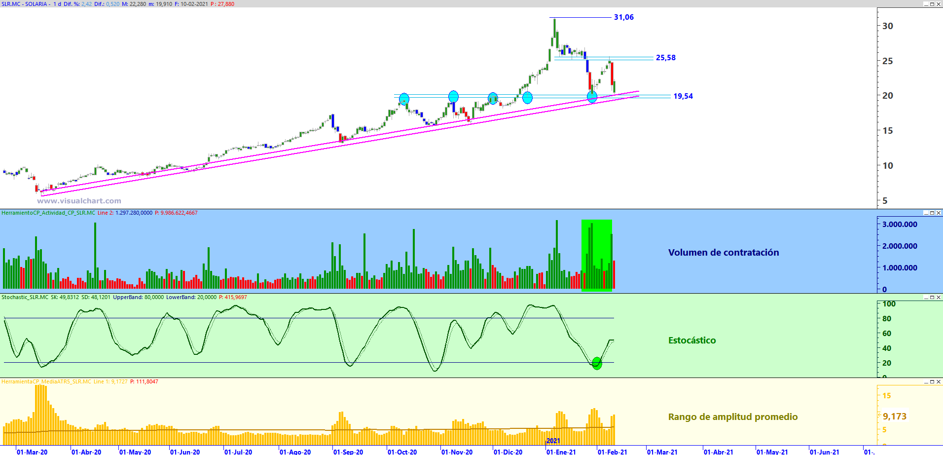Click the 'Line 1: 9,1727' ATR value
943x455 pixels.
[x=111, y=382]
